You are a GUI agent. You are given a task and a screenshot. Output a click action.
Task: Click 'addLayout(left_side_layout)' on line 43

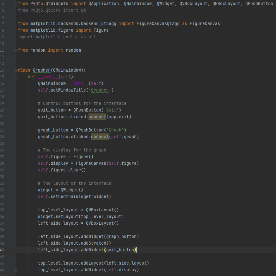point(115,263)
